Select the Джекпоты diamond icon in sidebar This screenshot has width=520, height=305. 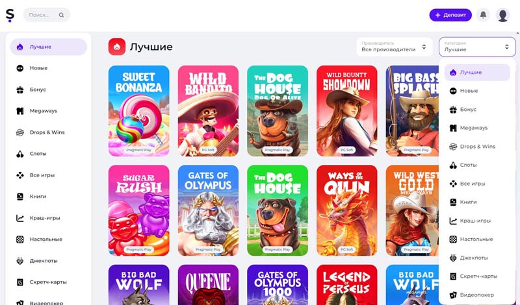click(x=20, y=261)
